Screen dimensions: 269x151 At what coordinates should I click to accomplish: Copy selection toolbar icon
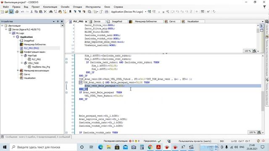[x=36, y=12]
